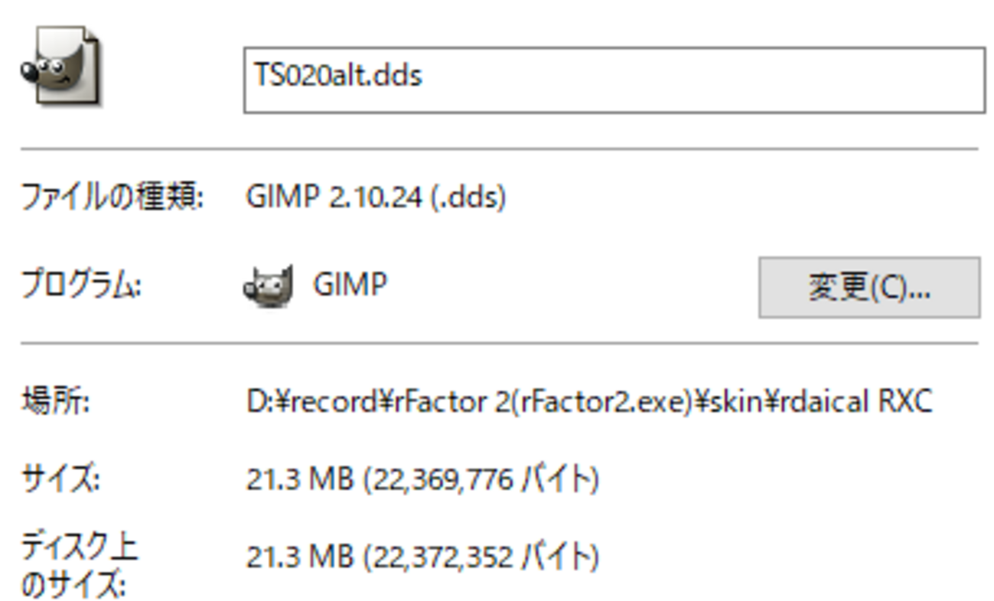Click the GIMP program icon next to プログラム

[x=269, y=286]
